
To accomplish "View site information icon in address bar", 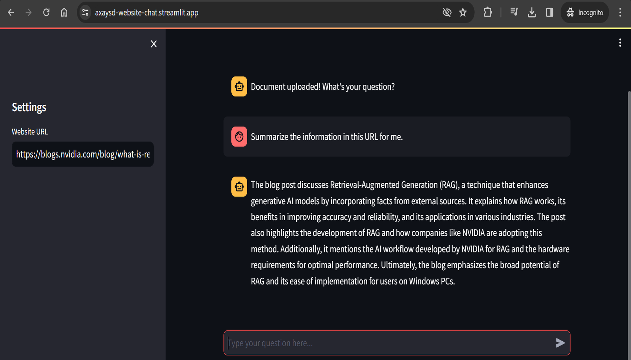I will click(x=85, y=13).
